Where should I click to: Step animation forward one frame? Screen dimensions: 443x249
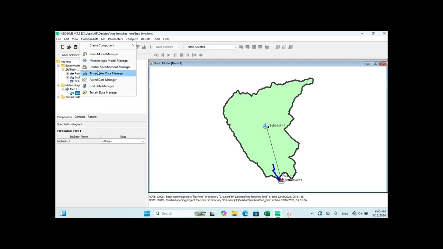[x=188, y=55]
